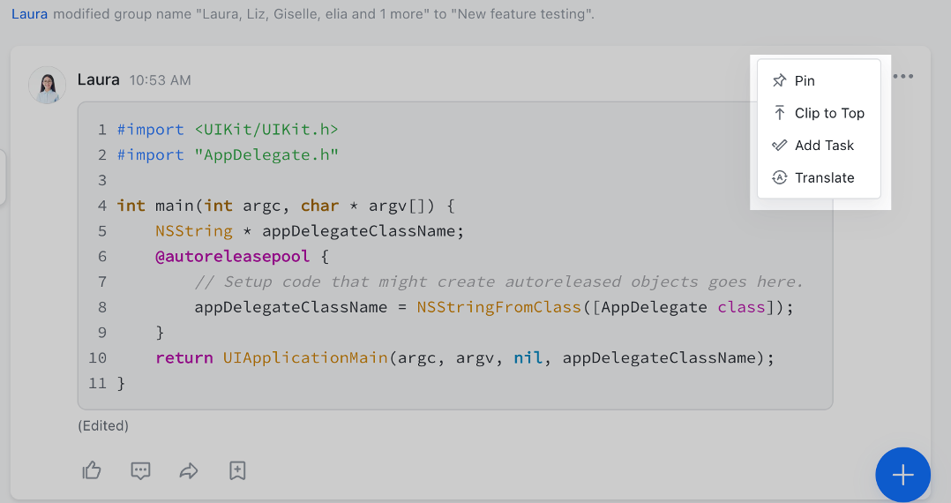This screenshot has width=951, height=503.
Task: Click the checkmark icon beside Add Task
Action: [779, 146]
